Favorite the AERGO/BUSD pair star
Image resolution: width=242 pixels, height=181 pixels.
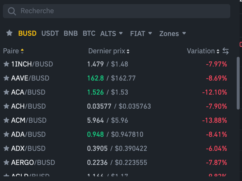point(6,163)
